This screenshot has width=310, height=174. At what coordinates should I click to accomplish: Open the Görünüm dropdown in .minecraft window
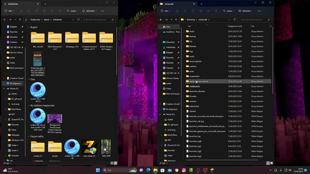coord(246,11)
